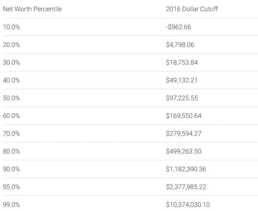
Task: Click the $2,377,985.22 cutoff value
Action: [186, 187]
